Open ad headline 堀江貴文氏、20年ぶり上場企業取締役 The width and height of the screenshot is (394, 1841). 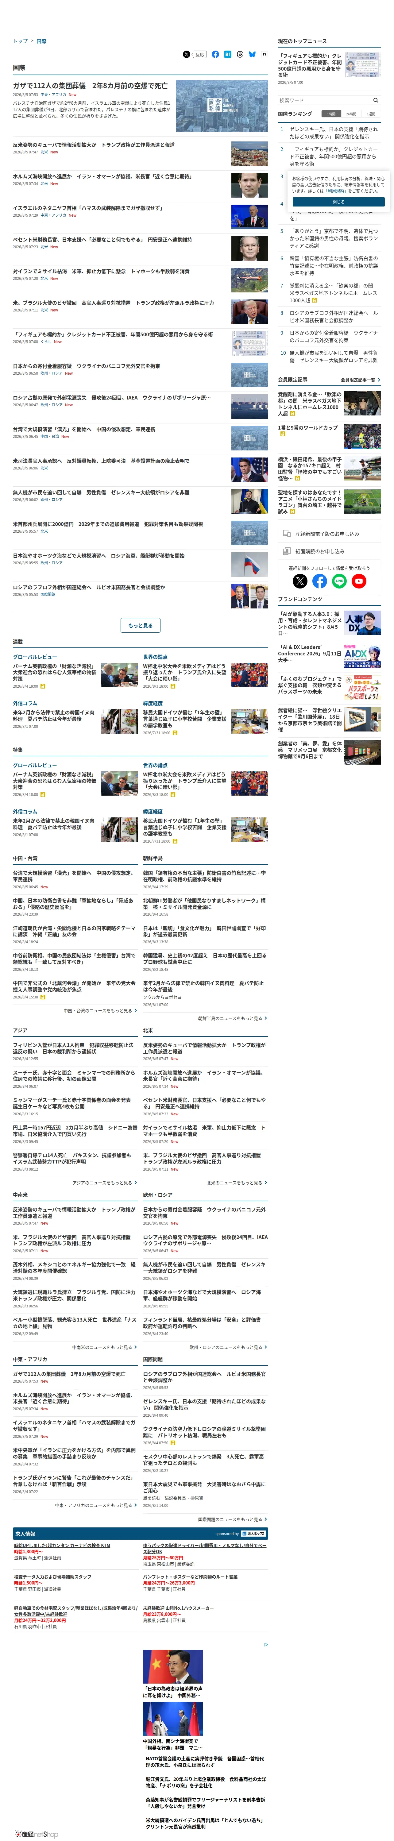[x=206, y=1783]
